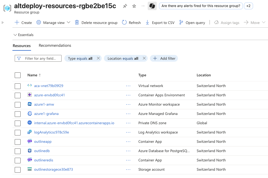Click the Refresh circular arrow icon
The width and height of the screenshot is (268, 178).
pyautogui.click(x=124, y=22)
